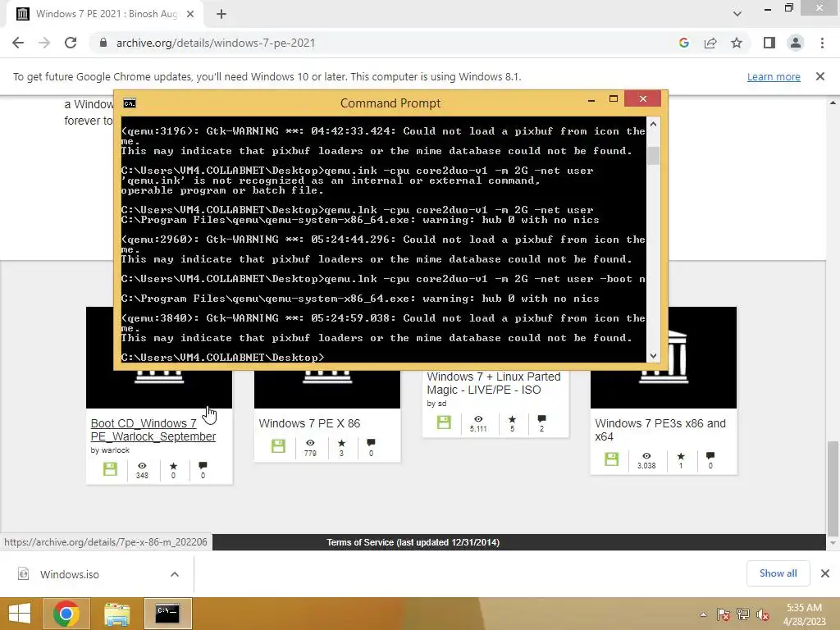Click the Command Prompt title bar
Image resolution: width=840 pixels, height=630 pixels.
(x=390, y=103)
